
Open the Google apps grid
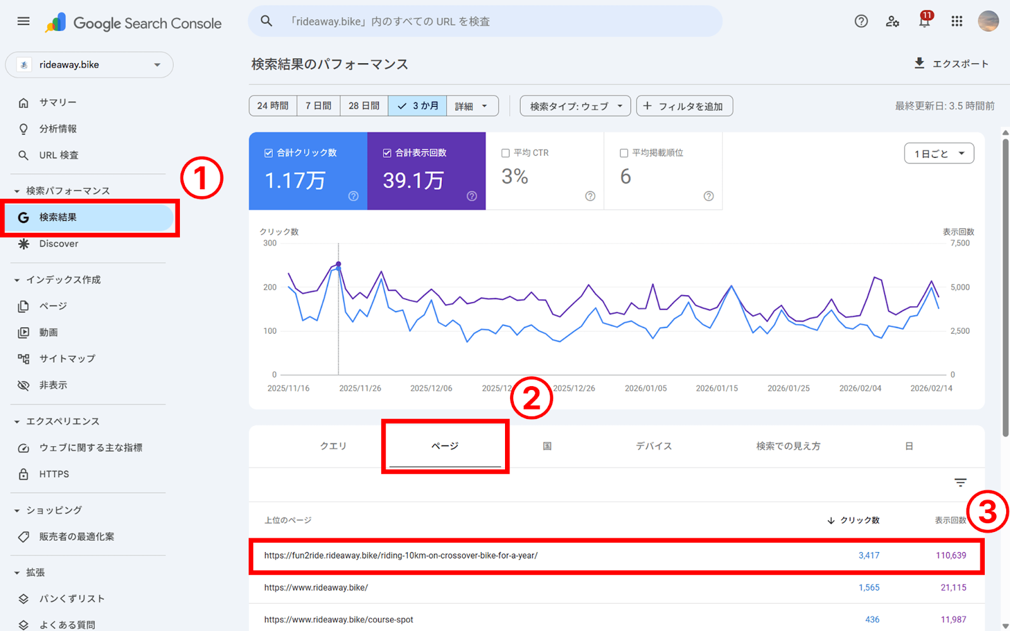(956, 21)
